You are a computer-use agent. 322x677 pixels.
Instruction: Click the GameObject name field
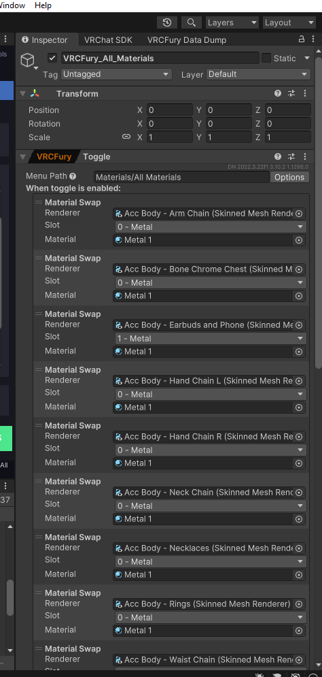(x=160, y=58)
